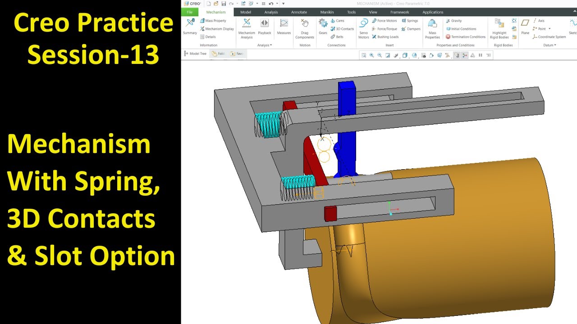Click the New file icon

[x=209, y=4]
